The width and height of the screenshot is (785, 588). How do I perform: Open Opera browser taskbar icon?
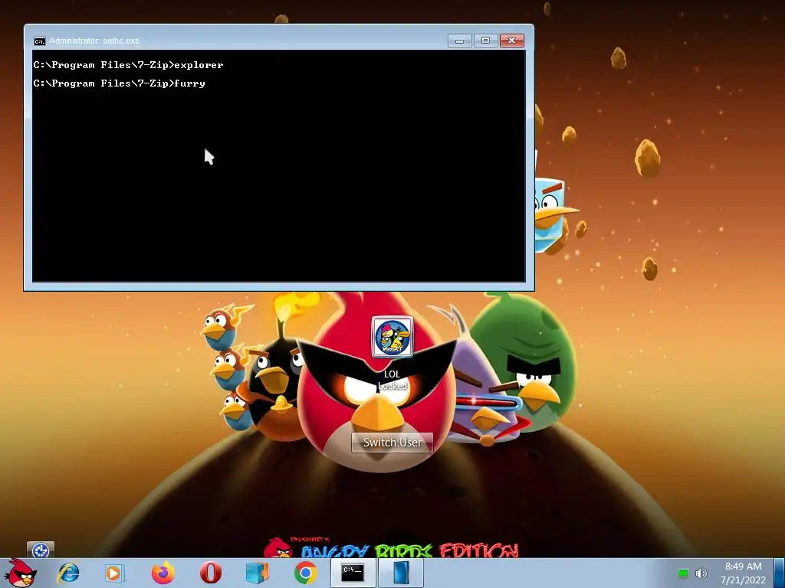210,573
